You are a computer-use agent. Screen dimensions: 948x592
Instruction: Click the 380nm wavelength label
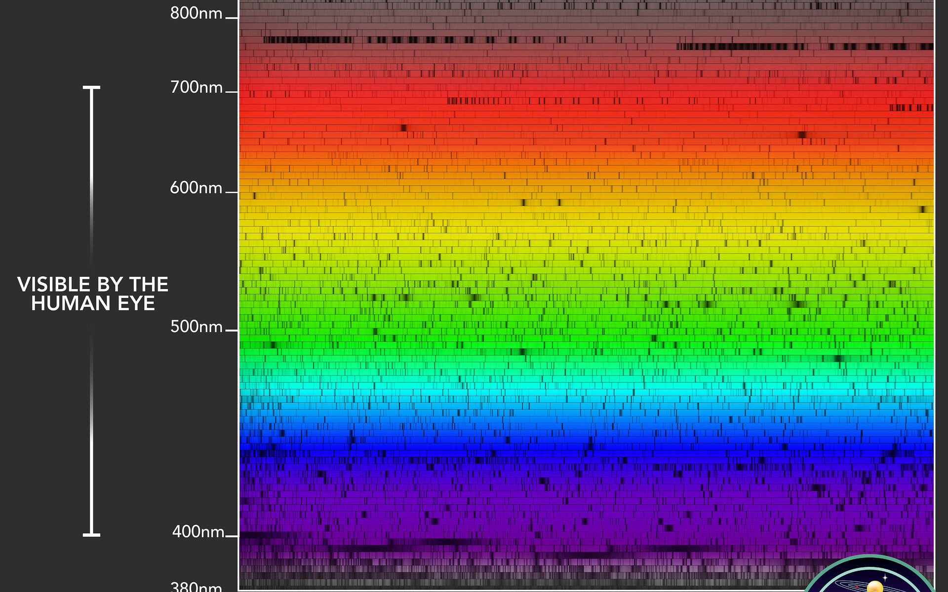196,587
